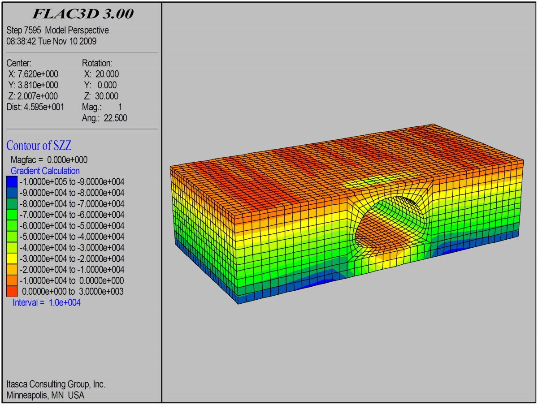Select the Magfac value display
The height and width of the screenshot is (405, 538).
point(48,159)
